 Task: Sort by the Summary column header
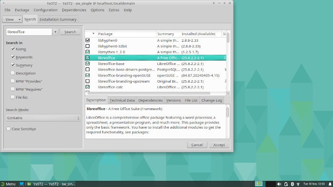(168, 34)
